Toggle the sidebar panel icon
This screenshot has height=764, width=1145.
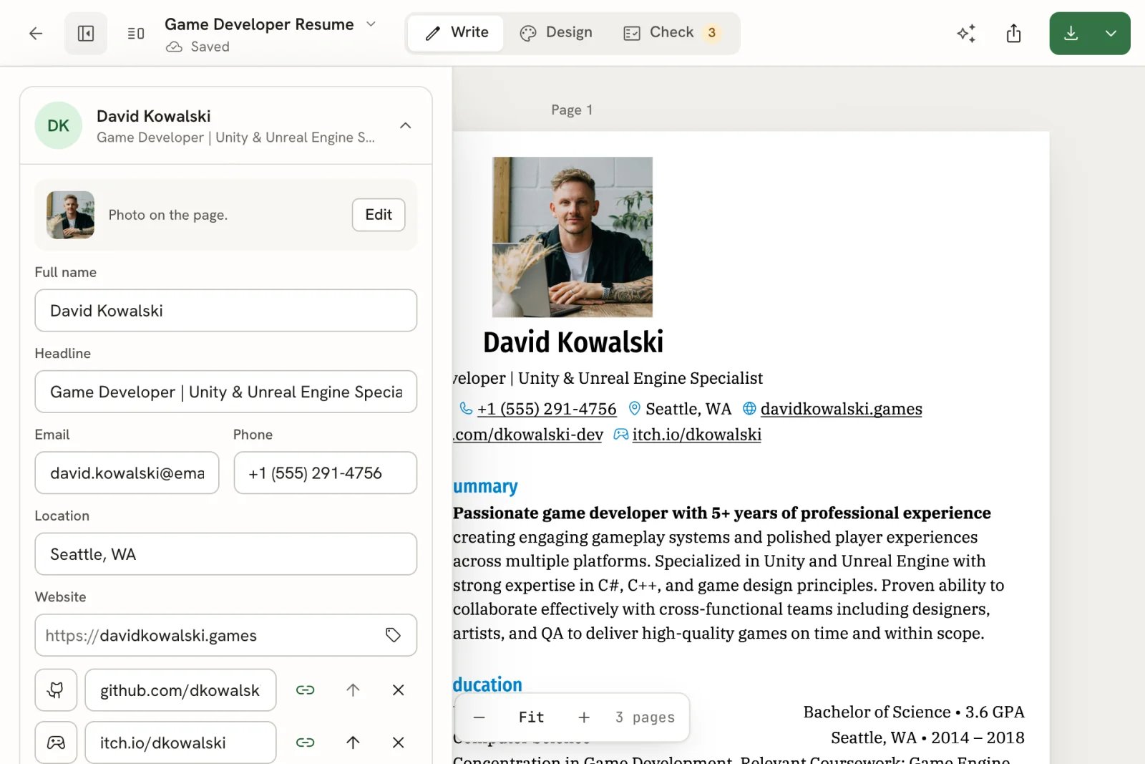[86, 33]
